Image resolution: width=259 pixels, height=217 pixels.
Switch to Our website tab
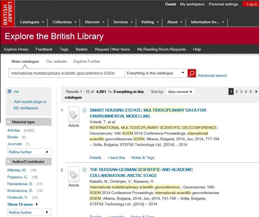(56, 61)
